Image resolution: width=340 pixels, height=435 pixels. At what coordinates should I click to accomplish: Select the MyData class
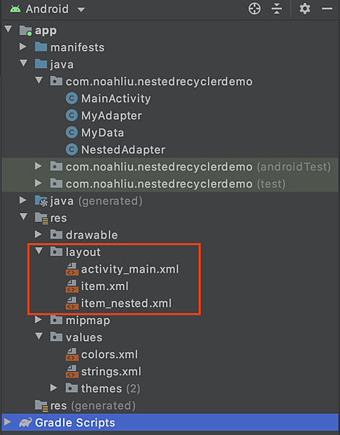click(95, 133)
